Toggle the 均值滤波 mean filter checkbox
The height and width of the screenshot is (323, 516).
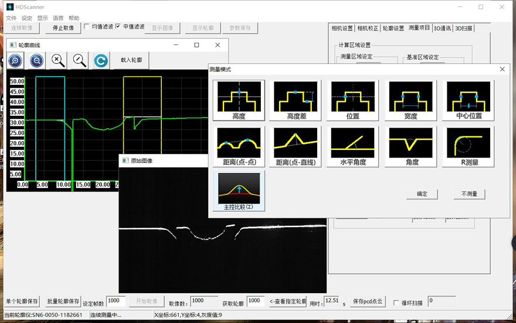coord(87,26)
